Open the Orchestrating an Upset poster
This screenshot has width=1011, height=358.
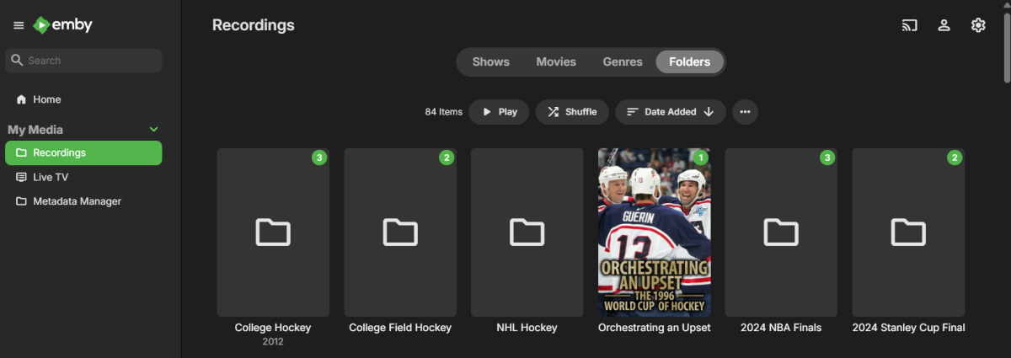(x=654, y=232)
